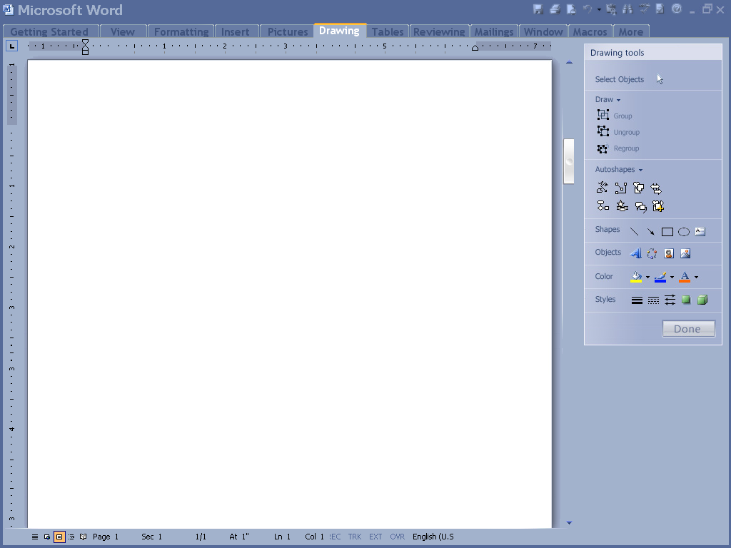Viewport: 731px width, 548px height.
Task: Expand the Autoshapes dropdown menu
Action: [x=618, y=170]
